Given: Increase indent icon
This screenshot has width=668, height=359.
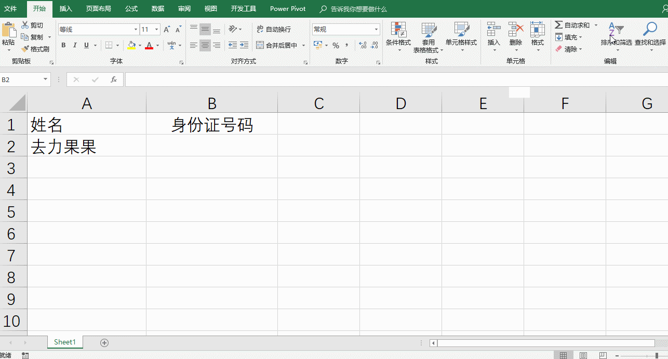Looking at the screenshot, I should pyautogui.click(x=244, y=45).
